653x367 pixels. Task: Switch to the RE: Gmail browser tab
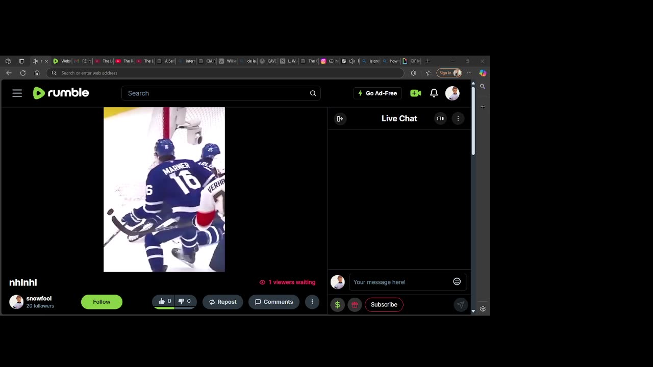83,61
